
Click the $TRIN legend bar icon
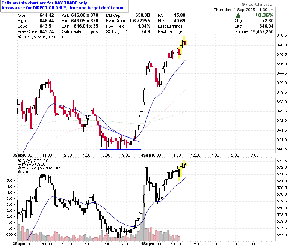coord(19,172)
